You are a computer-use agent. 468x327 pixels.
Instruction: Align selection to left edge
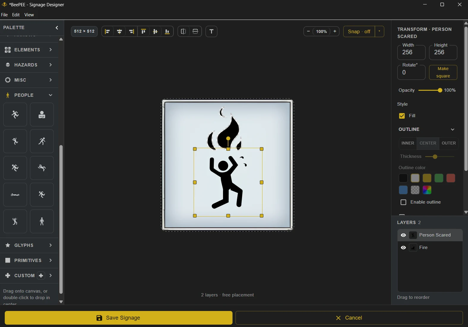107,31
